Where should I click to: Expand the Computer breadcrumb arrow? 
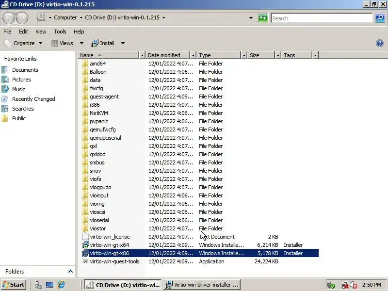pos(81,17)
